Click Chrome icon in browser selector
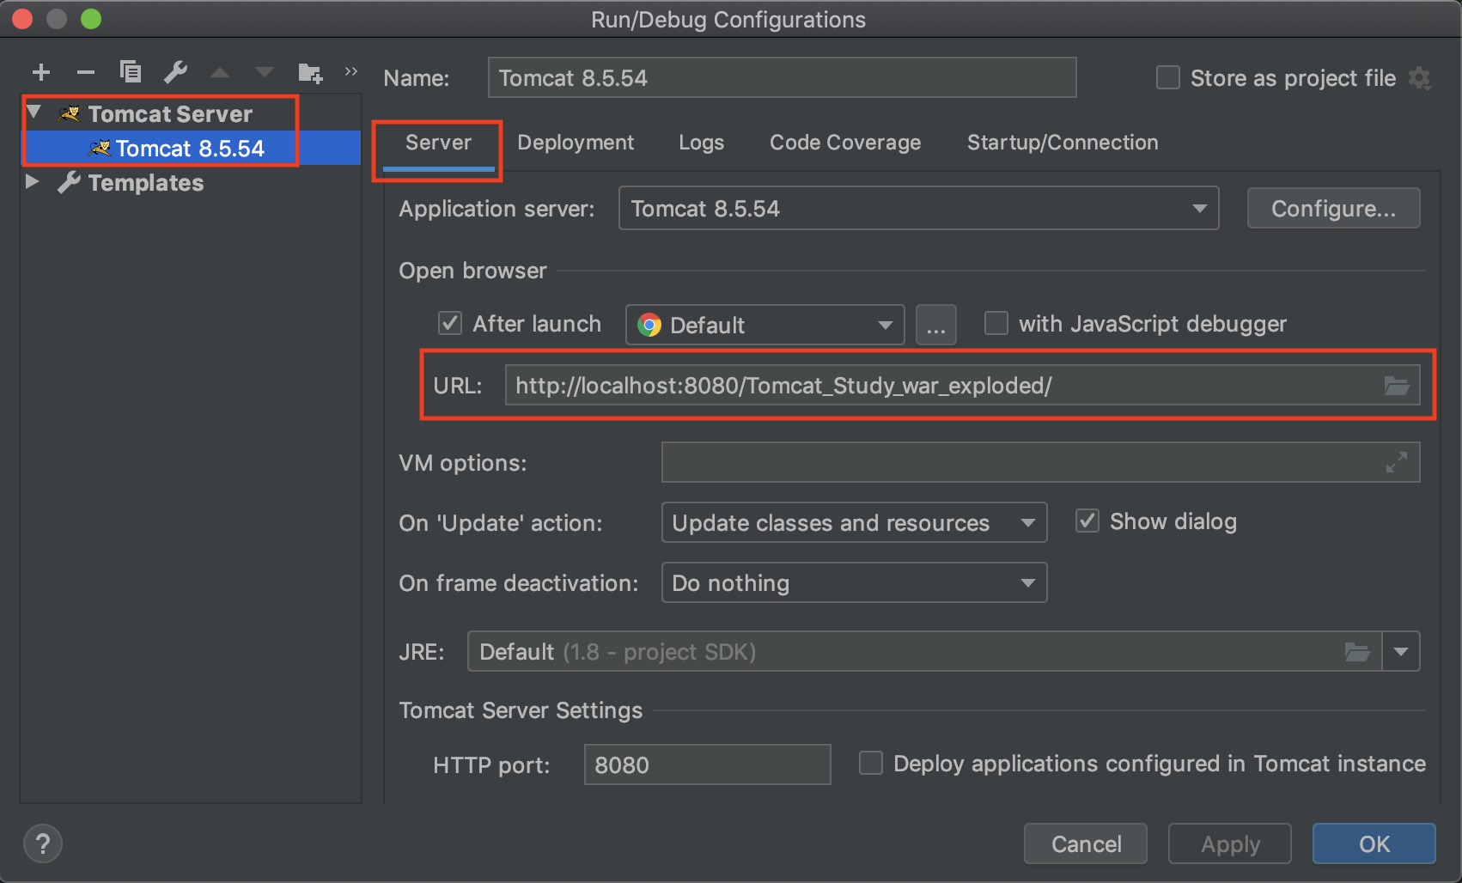Screen dimensions: 1462x883 [649, 325]
